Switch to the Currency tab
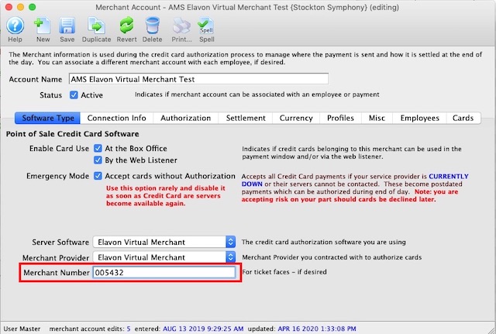The image size is (496, 334). click(x=296, y=118)
